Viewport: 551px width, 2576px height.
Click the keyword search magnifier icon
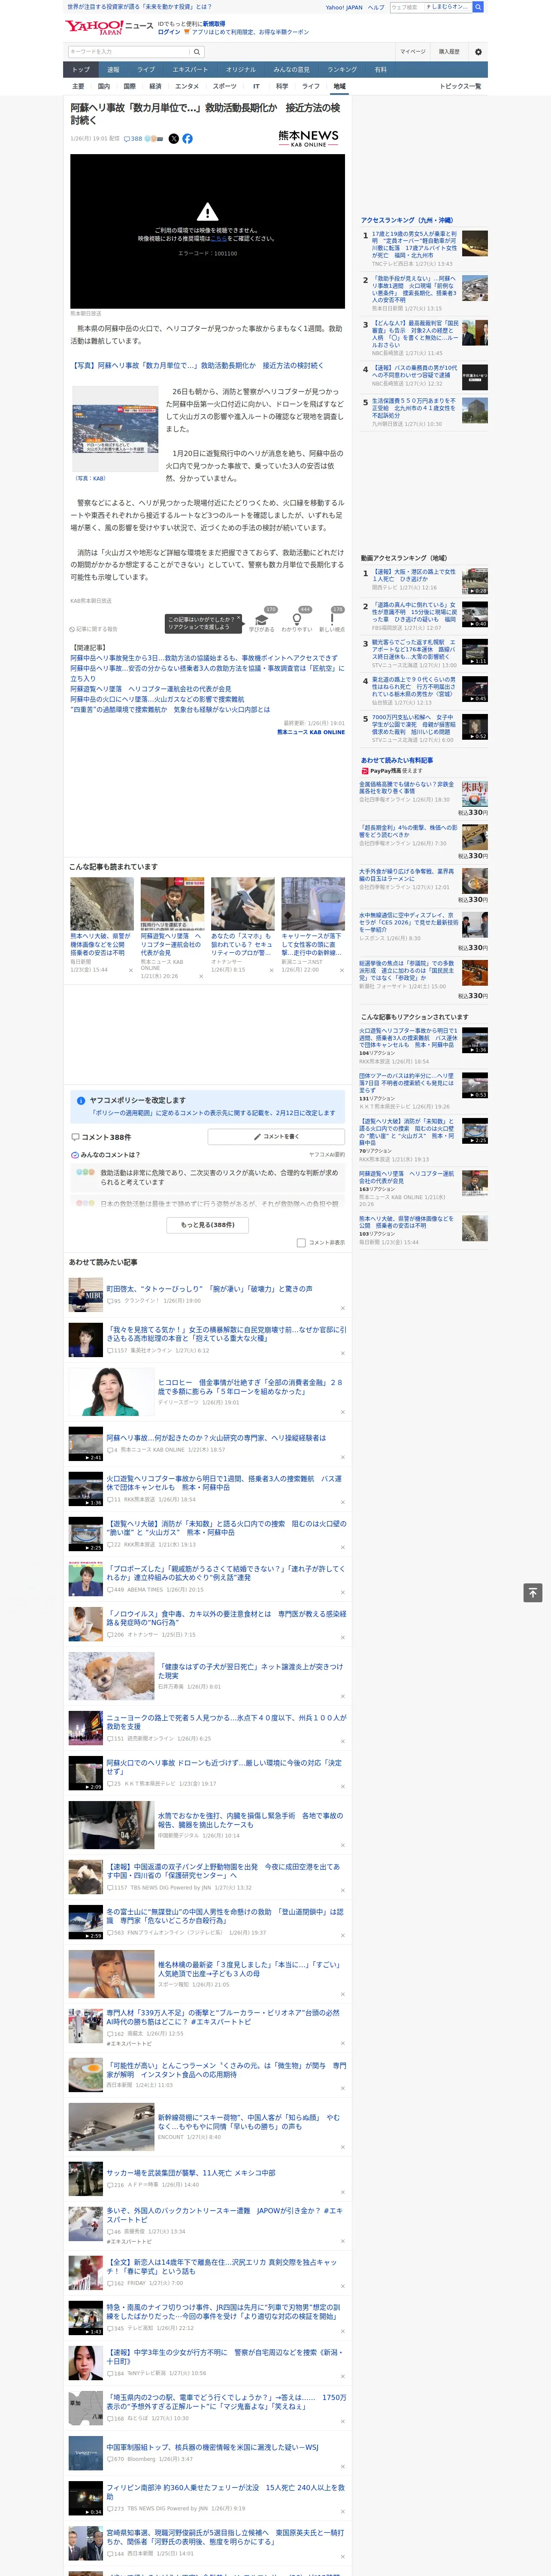click(197, 52)
